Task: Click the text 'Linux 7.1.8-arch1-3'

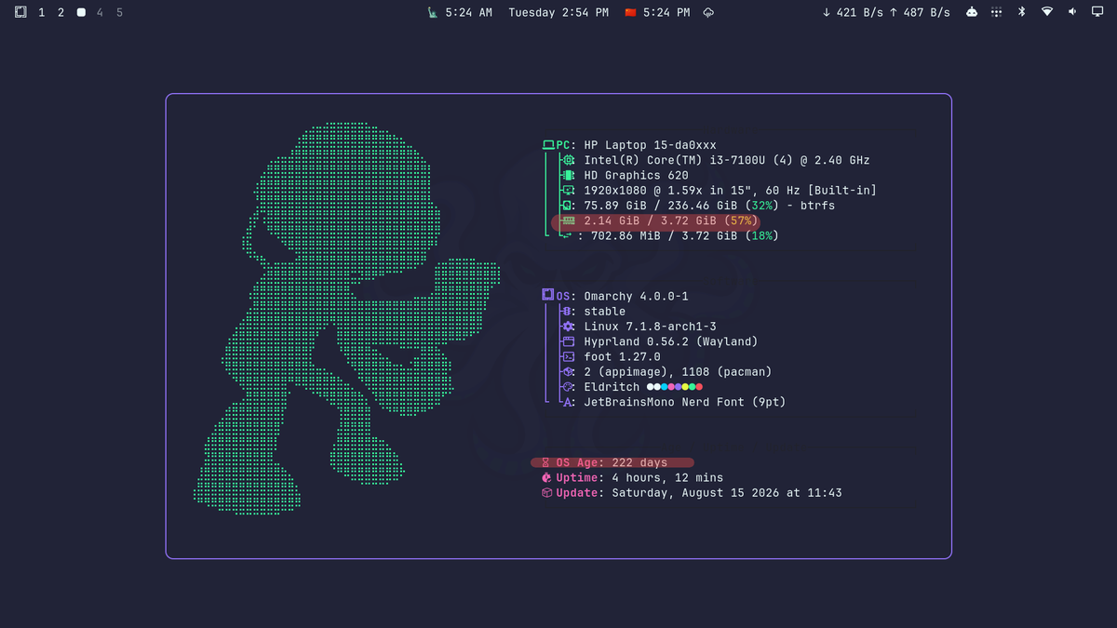Action: pyautogui.click(x=651, y=327)
